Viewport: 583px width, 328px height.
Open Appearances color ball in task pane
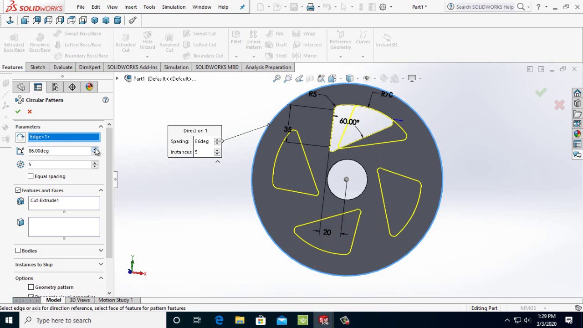[577, 134]
